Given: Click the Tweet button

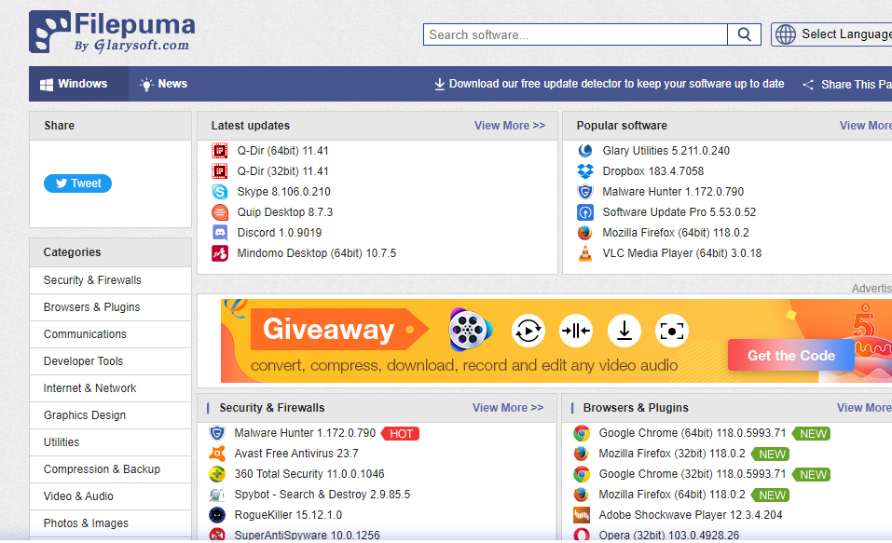Looking at the screenshot, I should point(78,183).
